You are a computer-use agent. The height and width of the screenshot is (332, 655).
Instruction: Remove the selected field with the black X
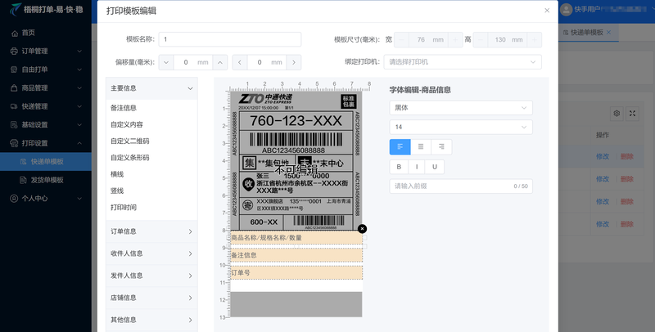click(x=362, y=229)
